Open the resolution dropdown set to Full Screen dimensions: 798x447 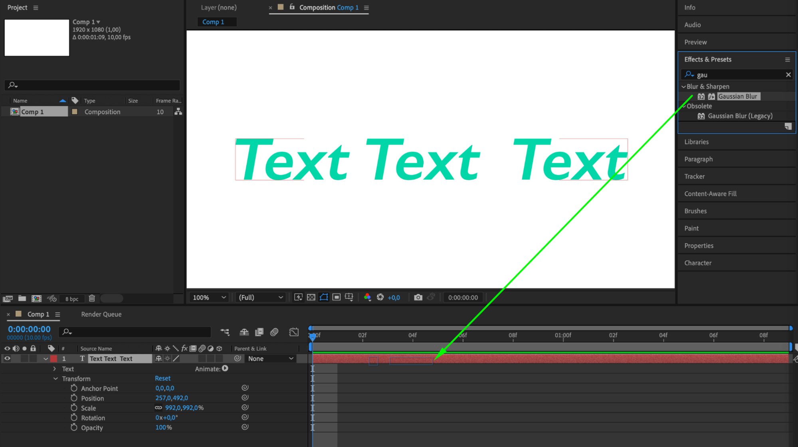[x=260, y=297]
